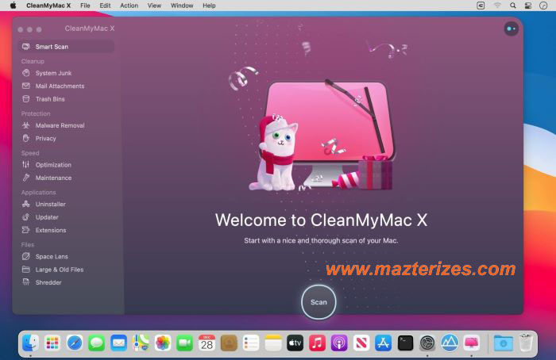Click the Wi-Fi status icon
Image resolution: width=556 pixels, height=360 pixels.
(497, 6)
